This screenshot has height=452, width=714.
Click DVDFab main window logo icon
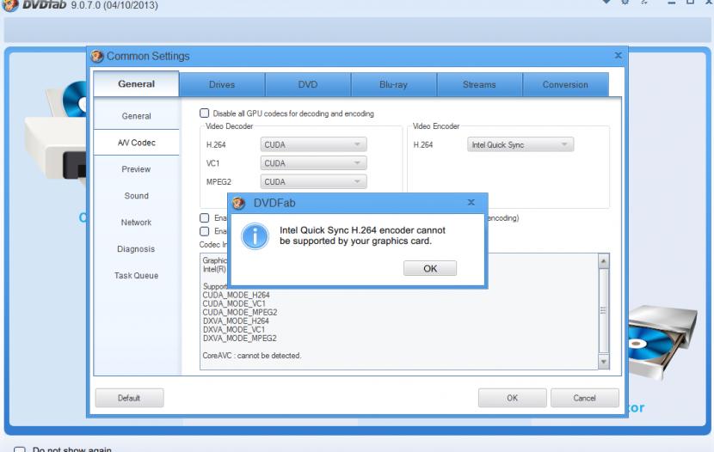(10, 5)
